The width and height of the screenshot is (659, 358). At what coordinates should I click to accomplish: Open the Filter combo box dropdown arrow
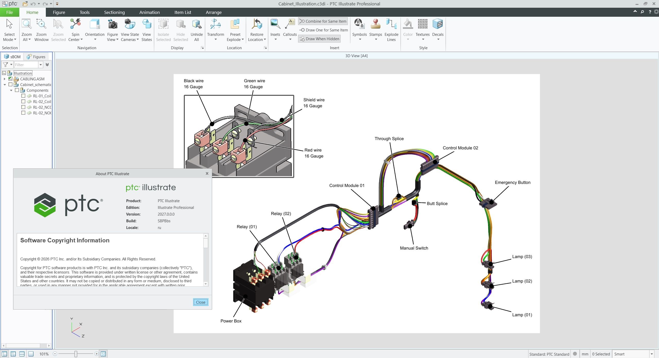point(40,65)
